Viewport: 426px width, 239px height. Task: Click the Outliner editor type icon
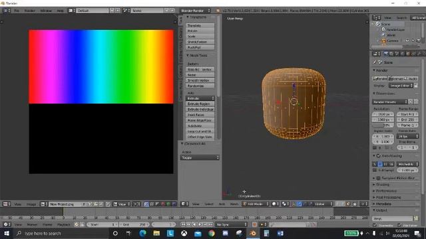pyautogui.click(x=376, y=18)
